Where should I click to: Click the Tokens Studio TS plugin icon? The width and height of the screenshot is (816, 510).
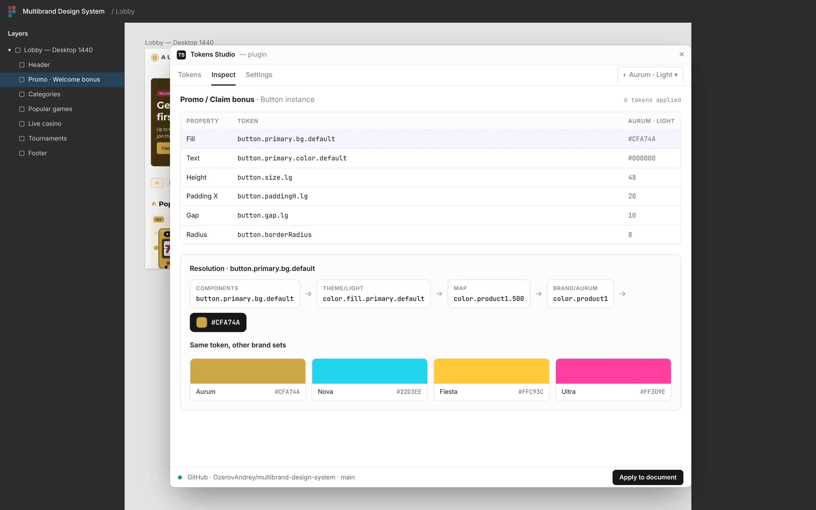coord(181,55)
